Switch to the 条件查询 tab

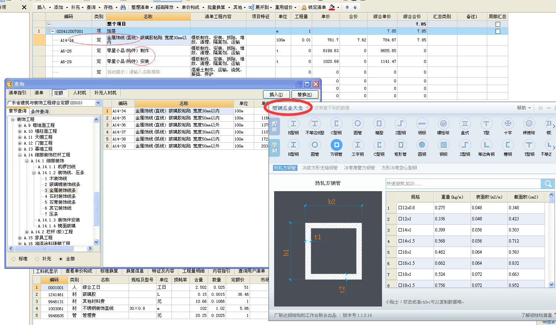40,111
